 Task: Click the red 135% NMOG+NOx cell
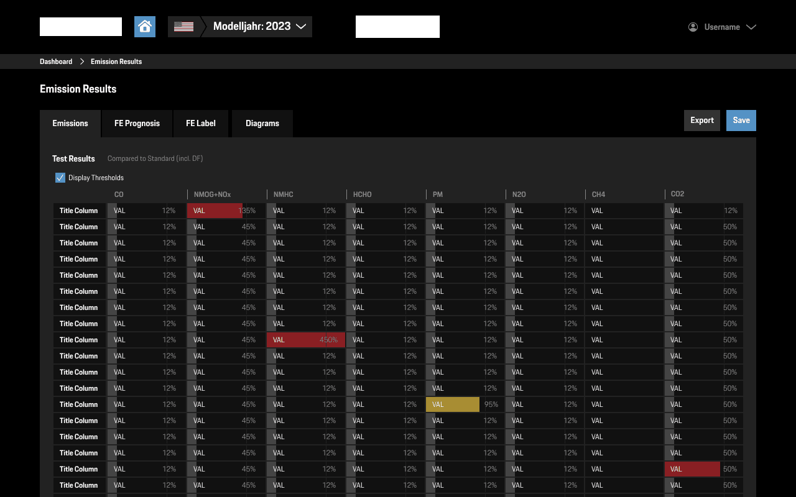tap(215, 210)
